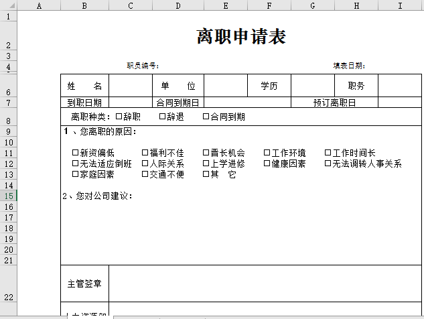Select the 薪资偏低 reason checkbox

click(75, 153)
